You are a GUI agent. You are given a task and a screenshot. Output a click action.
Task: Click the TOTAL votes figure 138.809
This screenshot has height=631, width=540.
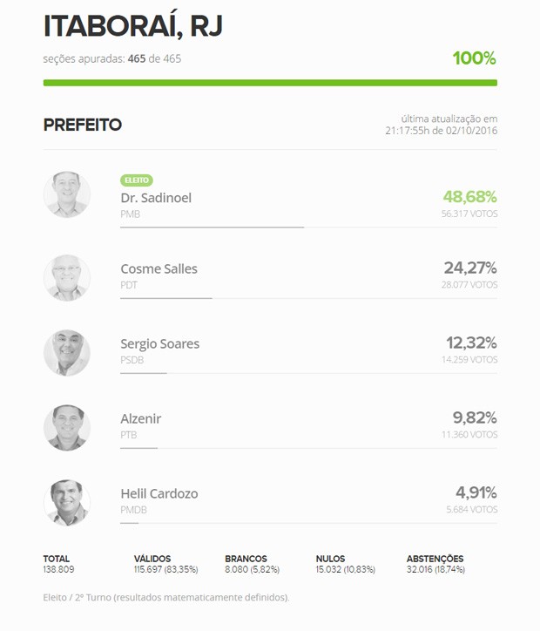tap(59, 569)
